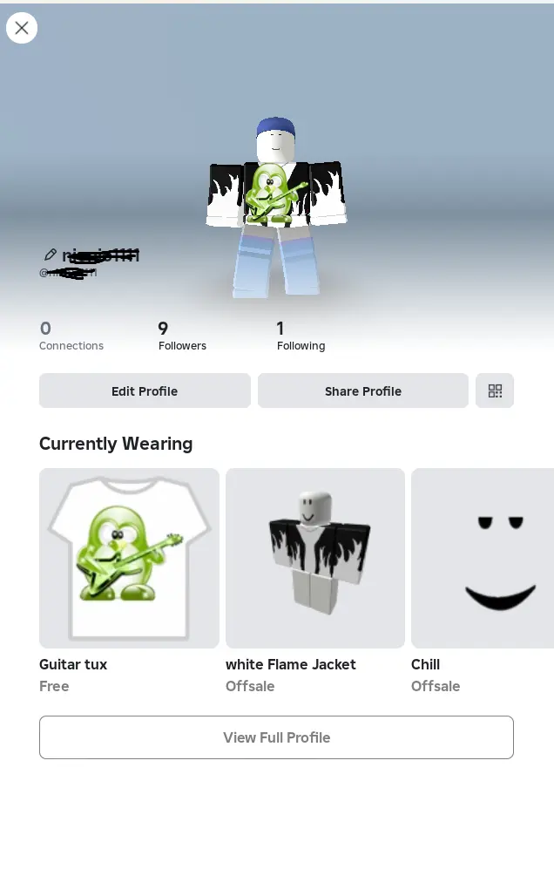This screenshot has height=876, width=554.
Task: Click the pencil edit icon beside display name
Action: (51, 255)
